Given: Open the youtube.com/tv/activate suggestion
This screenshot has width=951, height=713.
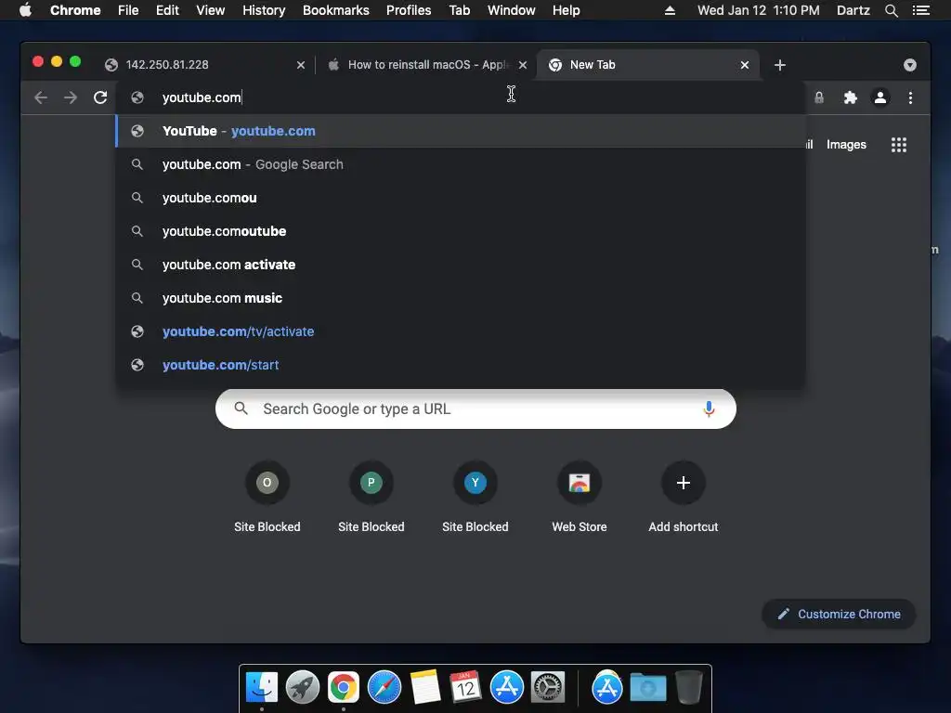Looking at the screenshot, I should click(461, 331).
